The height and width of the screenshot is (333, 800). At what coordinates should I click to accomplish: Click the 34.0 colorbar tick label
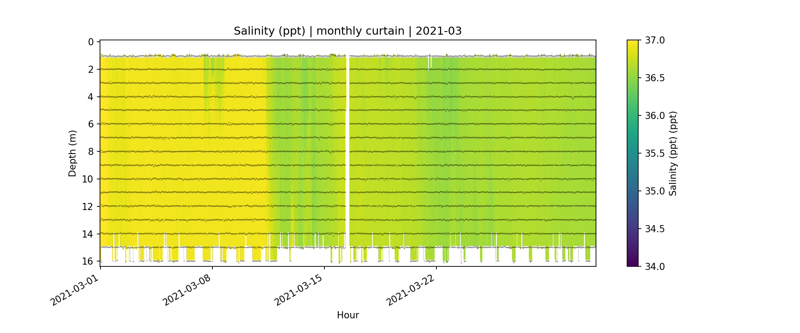[655, 266]
